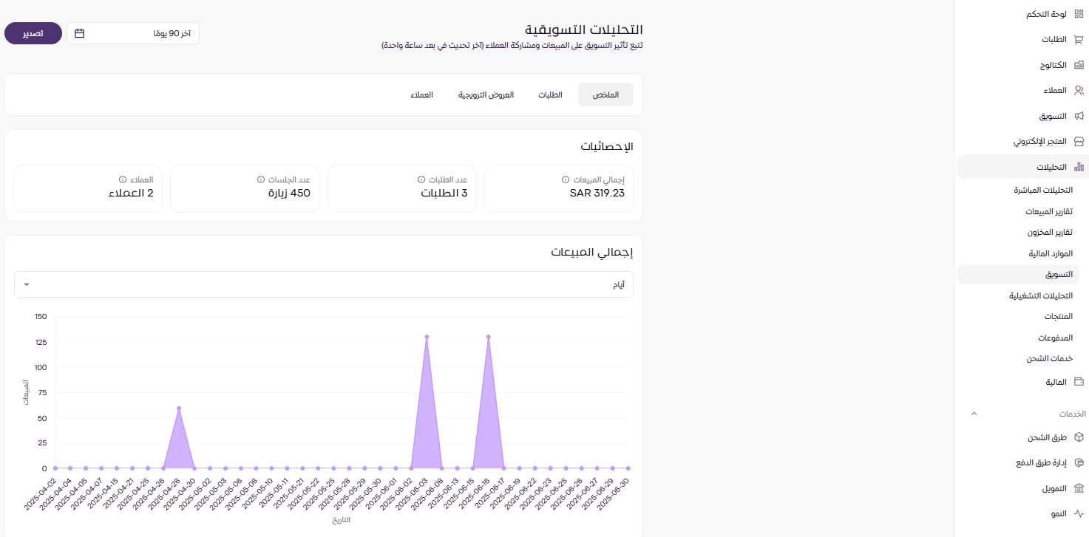1089x537 pixels.
Task: Click the تصدير export button
Action: [x=33, y=33]
